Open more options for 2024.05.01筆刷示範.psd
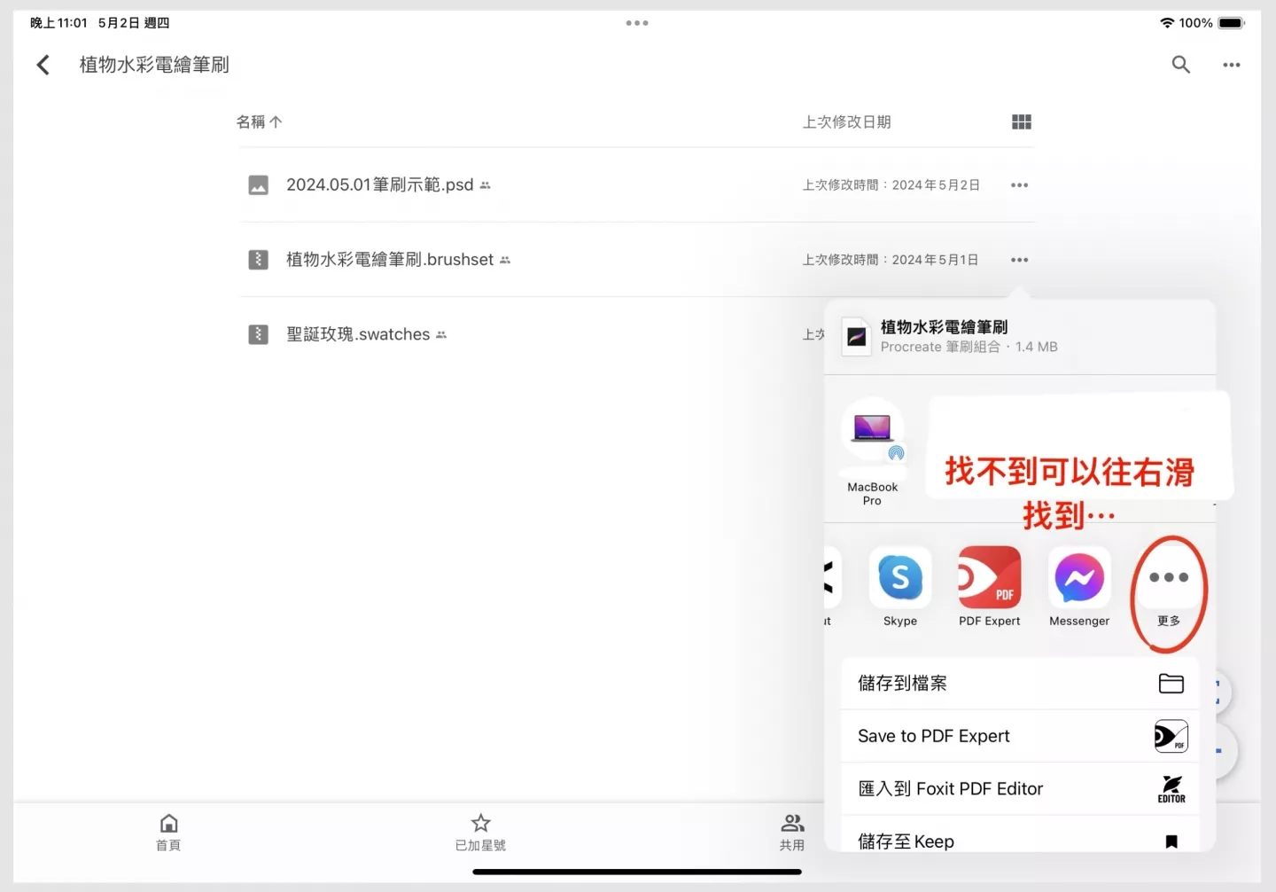This screenshot has height=892, width=1276. pos(1019,185)
